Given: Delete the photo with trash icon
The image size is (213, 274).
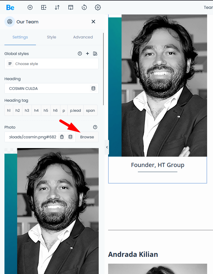Looking at the screenshot, I should (62, 137).
